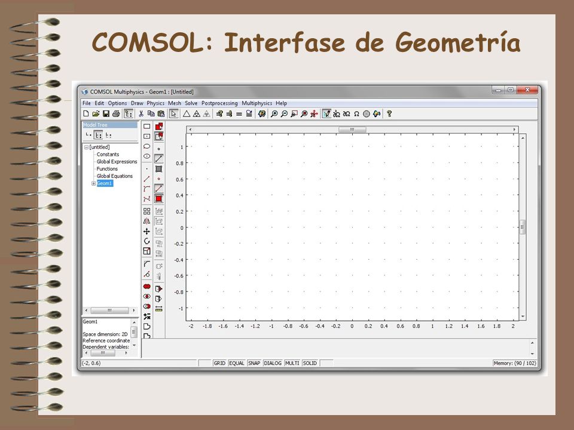Click the Print icon in the toolbar

coord(116,113)
